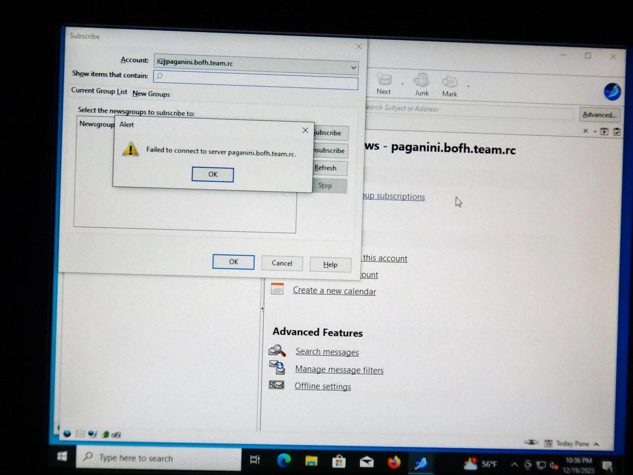Screen dimensions: 633x475
Task: Focus the Search Subject or Address box
Action: pyautogui.click(x=468, y=110)
